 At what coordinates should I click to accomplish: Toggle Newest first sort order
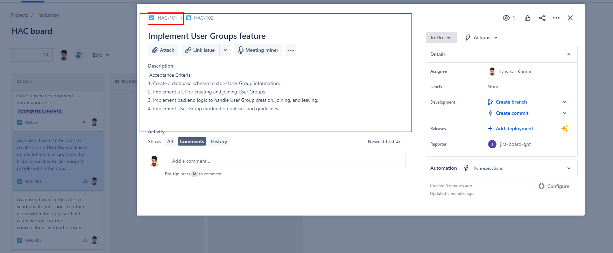point(384,141)
